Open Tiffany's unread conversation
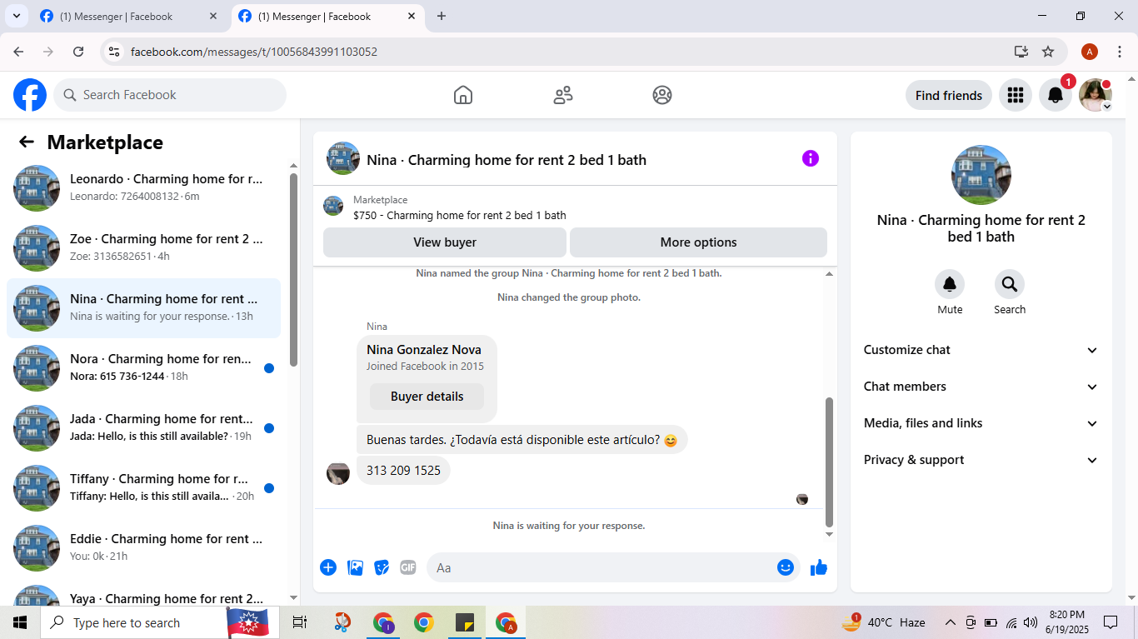Viewport: 1138px width, 639px height. click(143, 488)
